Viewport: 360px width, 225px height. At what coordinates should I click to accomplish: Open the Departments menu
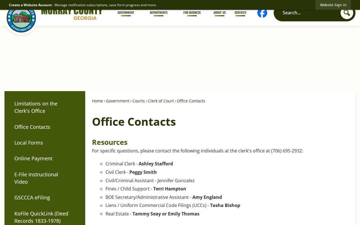(159, 13)
